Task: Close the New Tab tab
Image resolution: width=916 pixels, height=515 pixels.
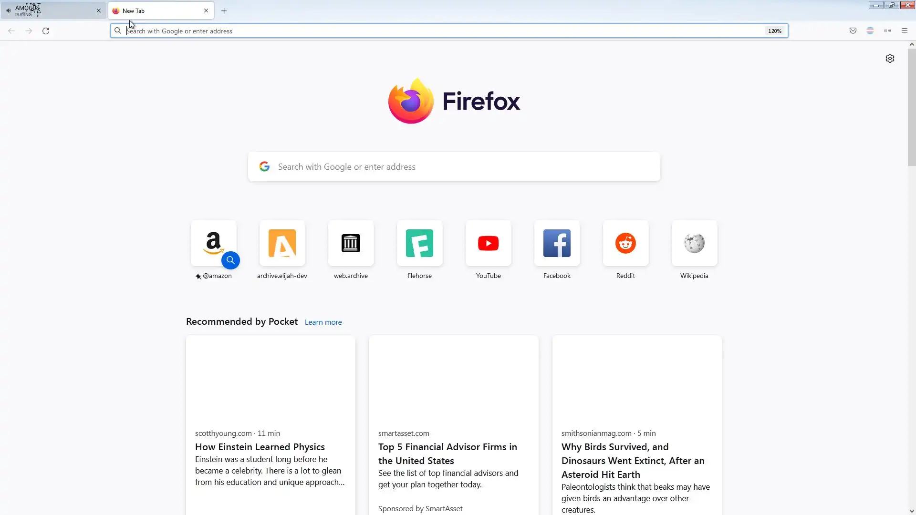Action: [x=206, y=10]
